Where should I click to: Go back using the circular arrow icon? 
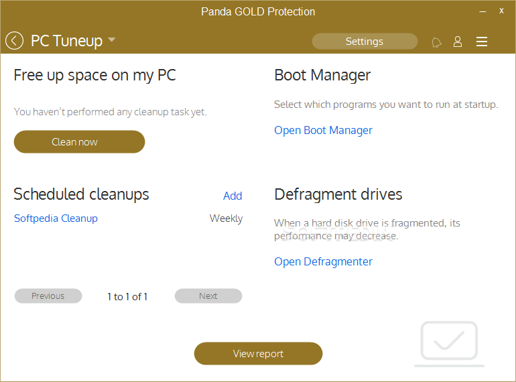point(14,41)
